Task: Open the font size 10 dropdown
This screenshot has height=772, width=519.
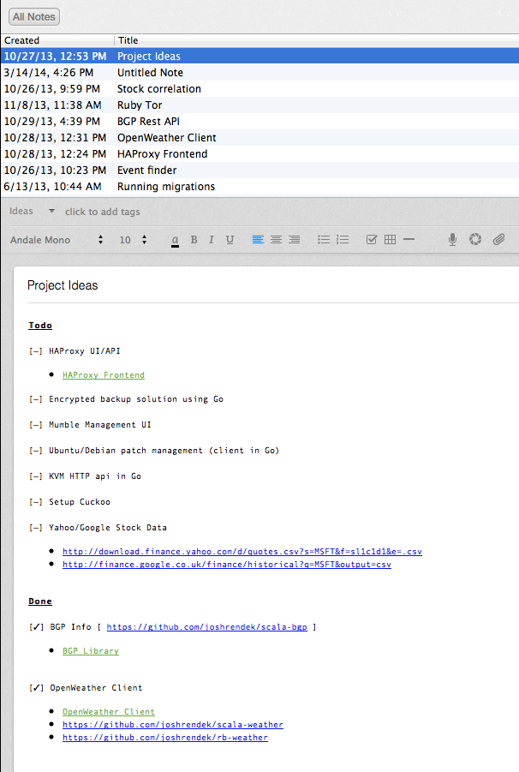Action: point(133,240)
